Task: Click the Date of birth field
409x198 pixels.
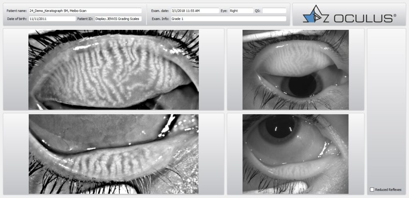Action: 52,19
